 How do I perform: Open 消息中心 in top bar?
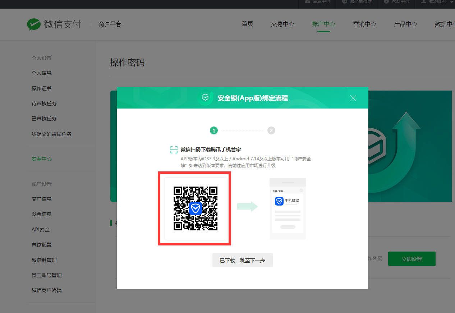(317, 2)
